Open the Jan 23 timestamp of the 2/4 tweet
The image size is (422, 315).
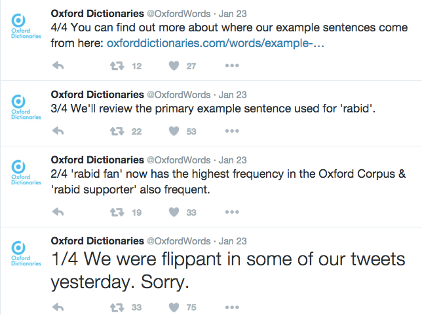click(233, 160)
